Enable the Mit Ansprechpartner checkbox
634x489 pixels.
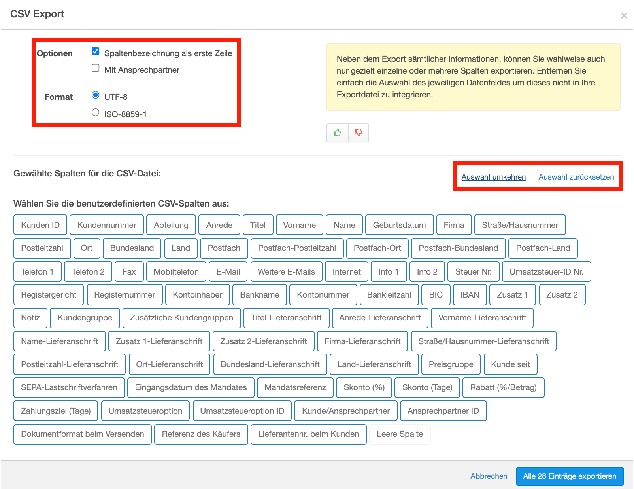click(x=95, y=68)
